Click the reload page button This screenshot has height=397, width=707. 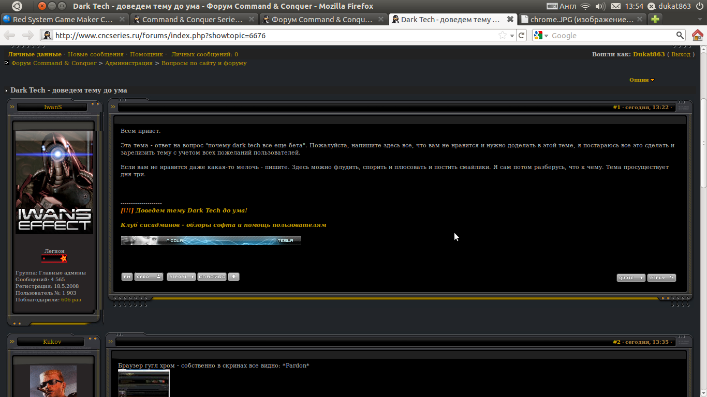coord(522,35)
